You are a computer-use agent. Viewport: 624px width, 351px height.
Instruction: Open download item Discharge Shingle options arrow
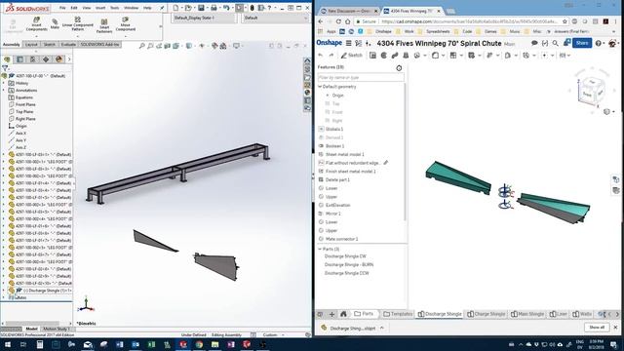pos(382,328)
